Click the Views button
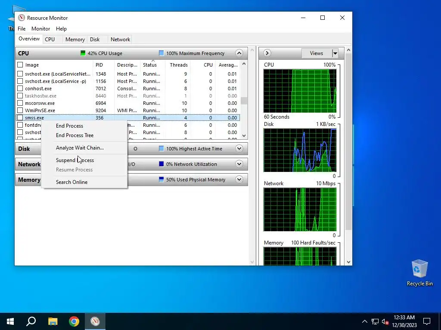Screen dimensions: 441x330 pyautogui.click(x=317, y=53)
